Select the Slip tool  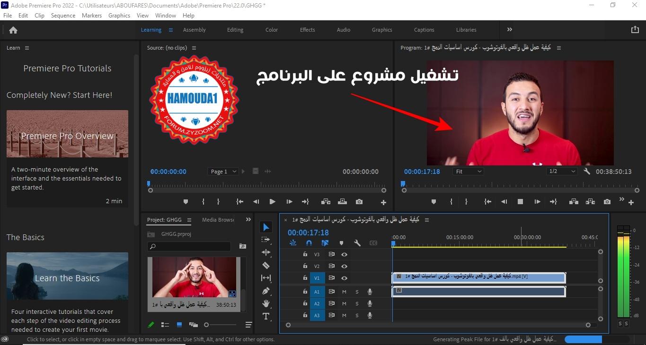click(x=266, y=278)
